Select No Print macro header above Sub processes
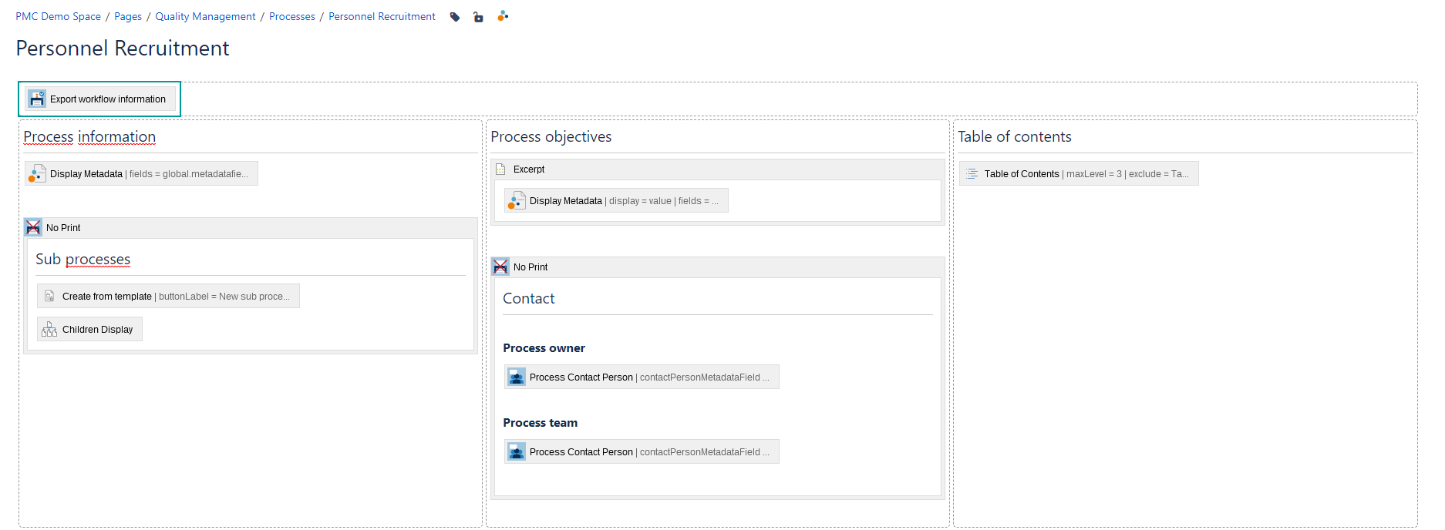Viewport: 1445px width, 530px height. [x=251, y=227]
